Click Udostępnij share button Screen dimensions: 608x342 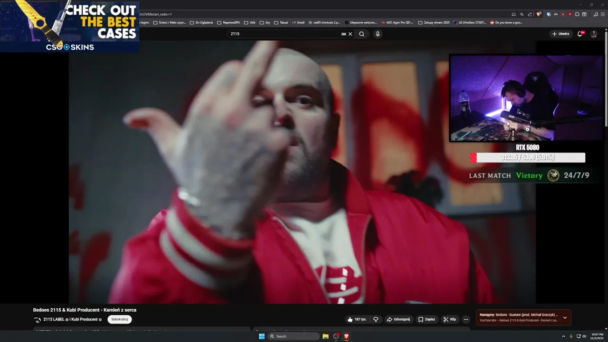click(x=398, y=319)
